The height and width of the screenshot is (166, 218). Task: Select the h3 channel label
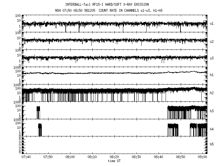click(212, 112)
